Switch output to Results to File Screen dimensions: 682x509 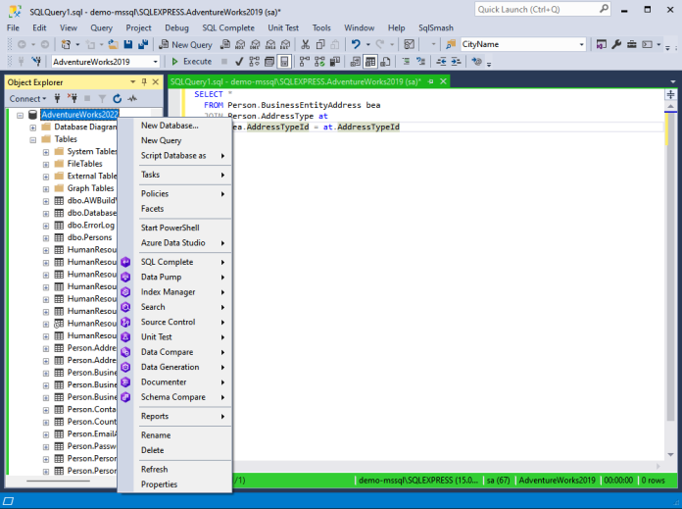click(385, 62)
